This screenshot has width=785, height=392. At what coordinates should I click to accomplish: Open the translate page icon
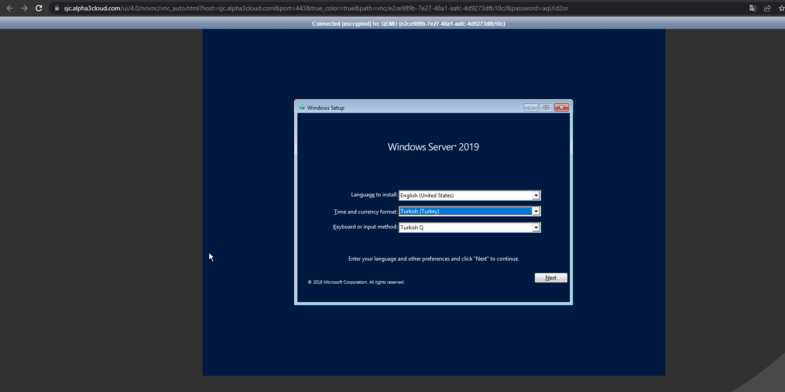click(752, 8)
